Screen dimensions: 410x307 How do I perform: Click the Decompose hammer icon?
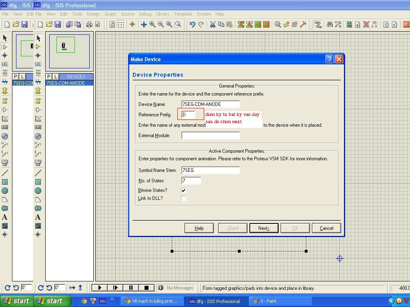point(303,24)
